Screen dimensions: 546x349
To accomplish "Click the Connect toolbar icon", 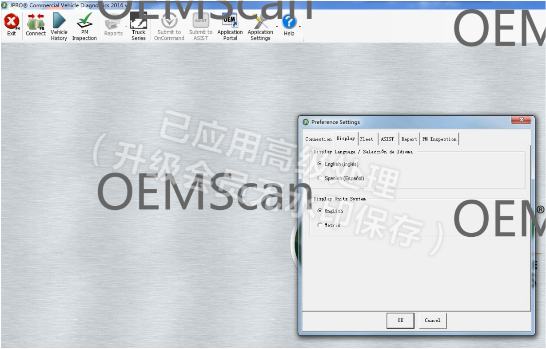I will [36, 25].
